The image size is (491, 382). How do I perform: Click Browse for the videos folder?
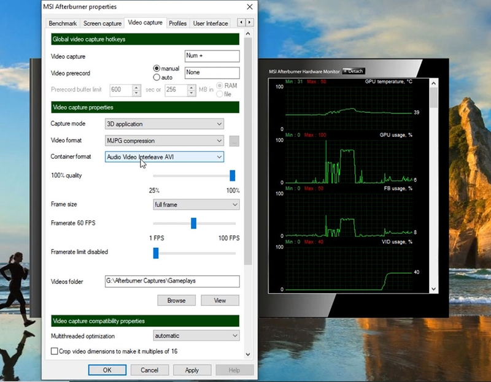click(x=176, y=300)
